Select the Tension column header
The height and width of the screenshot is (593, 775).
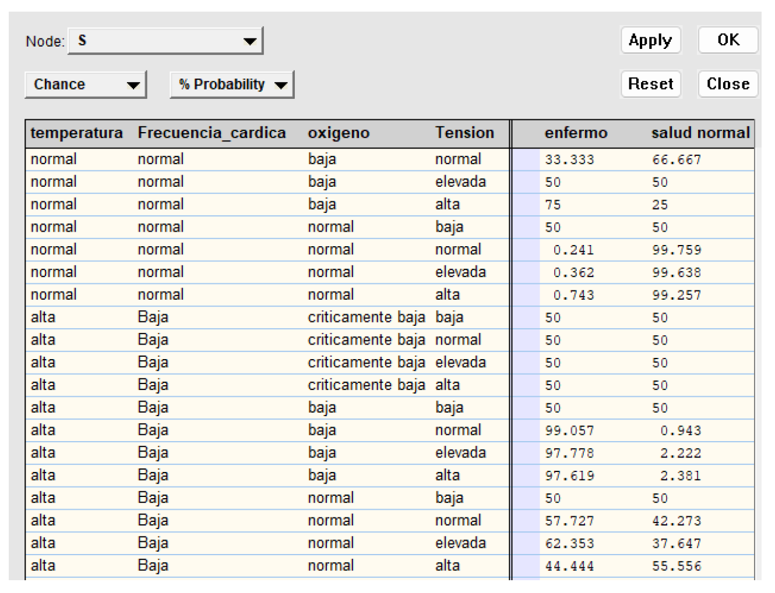[466, 133]
